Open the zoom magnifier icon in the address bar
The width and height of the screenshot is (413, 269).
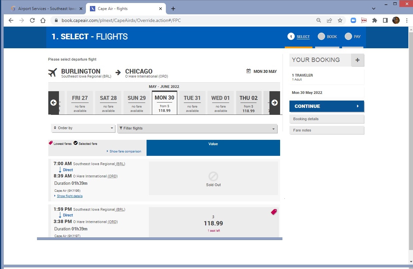pyautogui.click(x=319, y=20)
